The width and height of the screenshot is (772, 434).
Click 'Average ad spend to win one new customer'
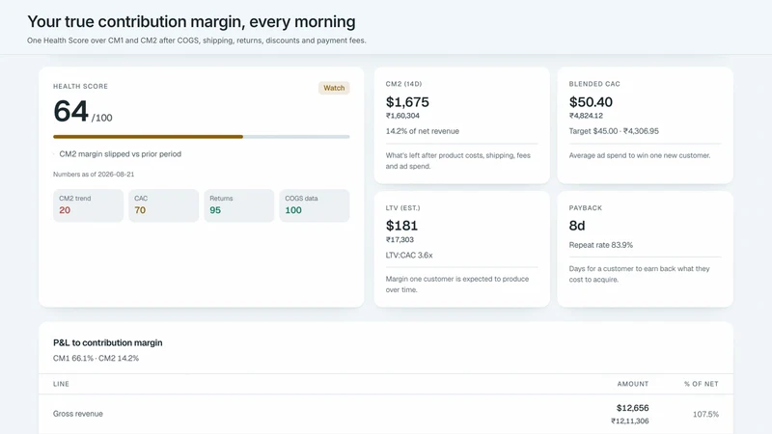coord(640,155)
